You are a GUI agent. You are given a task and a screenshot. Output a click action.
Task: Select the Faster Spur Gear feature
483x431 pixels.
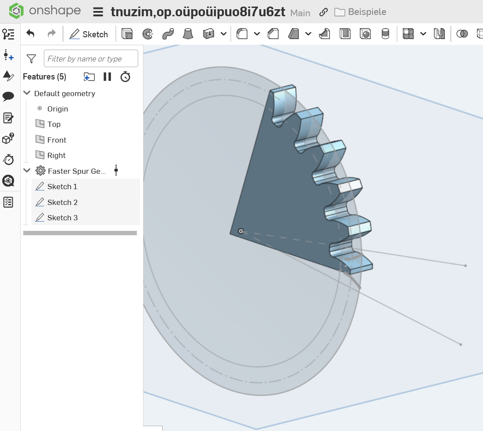click(x=77, y=171)
